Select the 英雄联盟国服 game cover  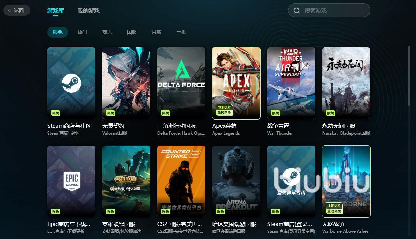[x=126, y=181]
